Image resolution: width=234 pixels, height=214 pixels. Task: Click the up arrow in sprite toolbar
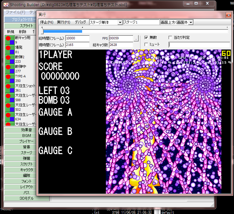click(x=33, y=32)
